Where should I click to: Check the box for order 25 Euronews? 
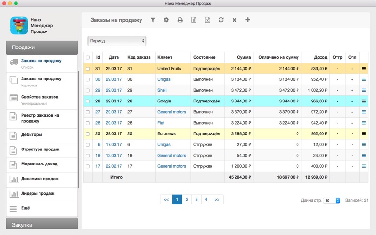[x=88, y=134]
